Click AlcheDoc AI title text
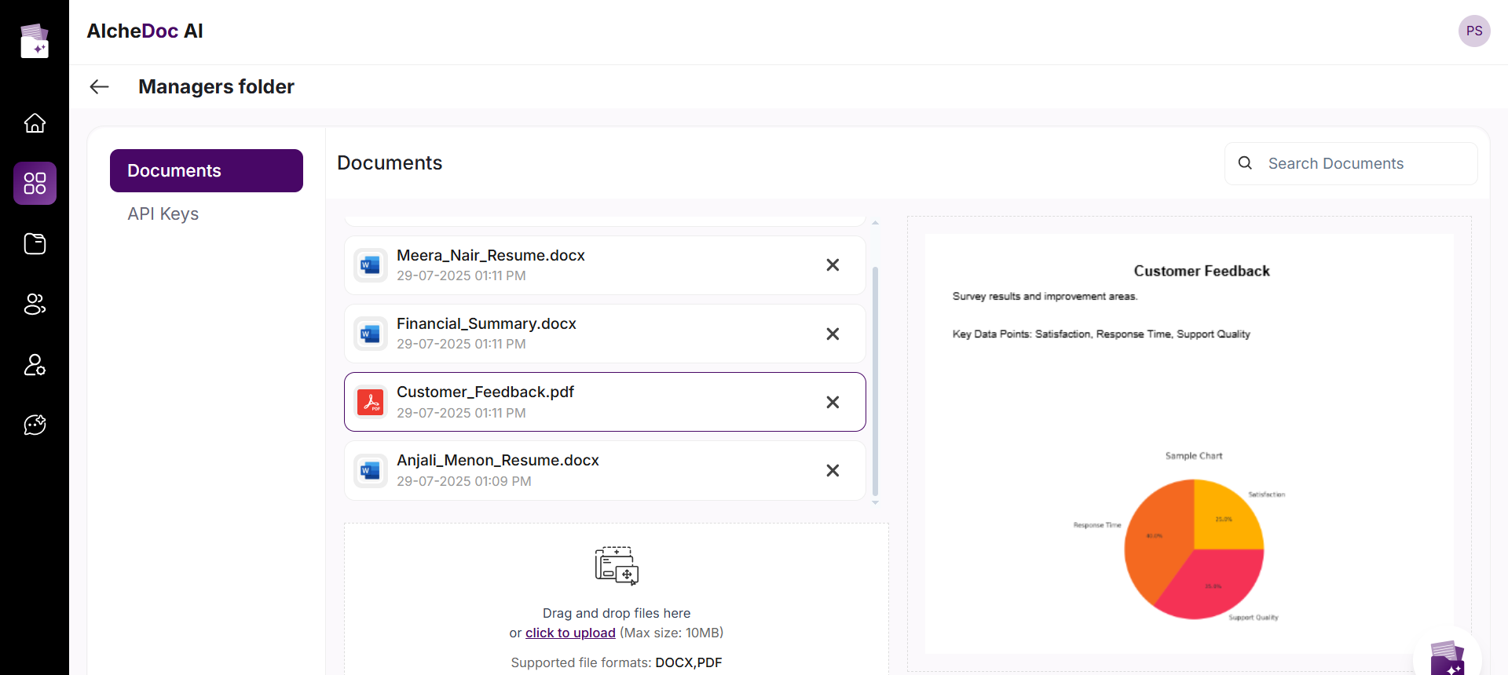Image resolution: width=1508 pixels, height=675 pixels. [x=145, y=31]
